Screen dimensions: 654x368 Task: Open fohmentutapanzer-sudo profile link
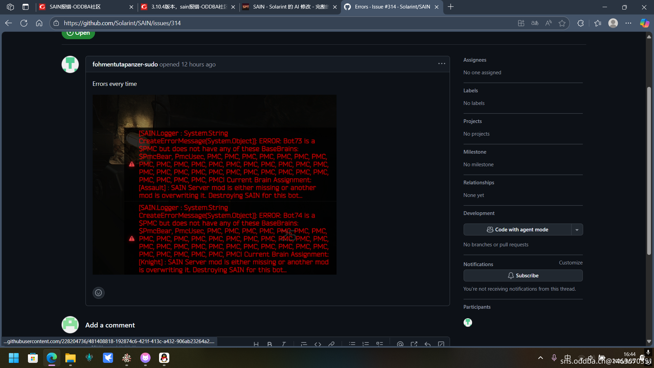pyautogui.click(x=125, y=64)
